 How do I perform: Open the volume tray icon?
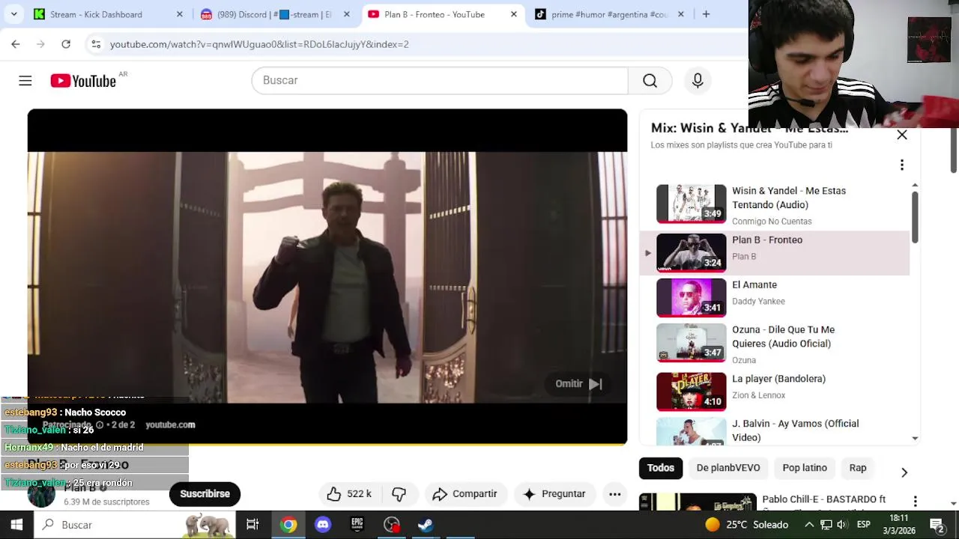click(842, 525)
